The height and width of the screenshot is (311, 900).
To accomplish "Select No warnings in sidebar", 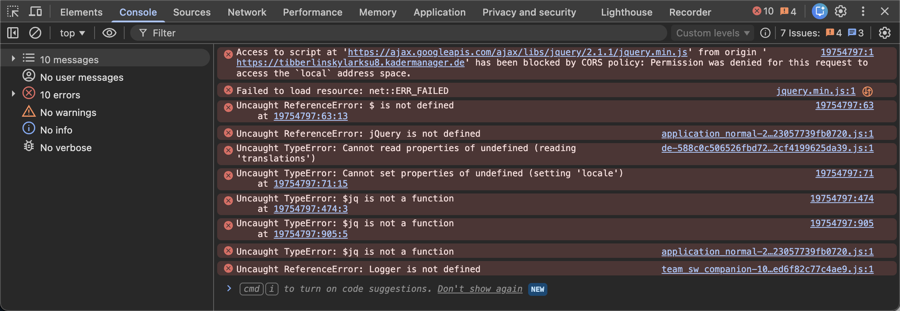I will pos(68,112).
